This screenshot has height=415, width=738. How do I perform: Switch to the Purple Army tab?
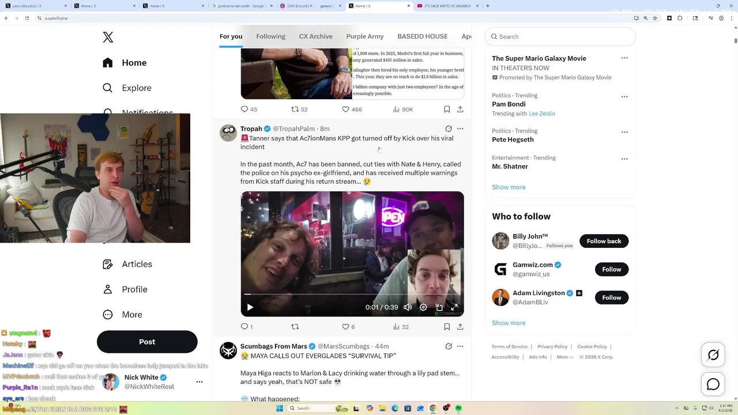365,36
